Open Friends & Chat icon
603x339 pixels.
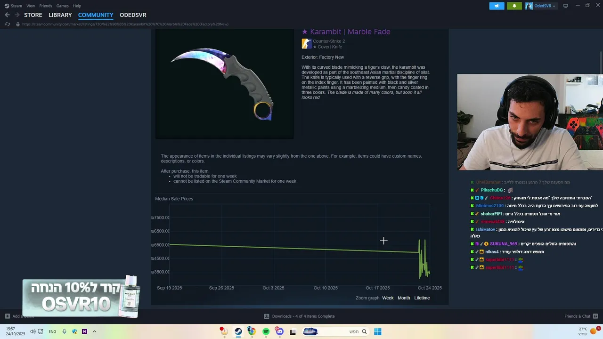(595, 316)
